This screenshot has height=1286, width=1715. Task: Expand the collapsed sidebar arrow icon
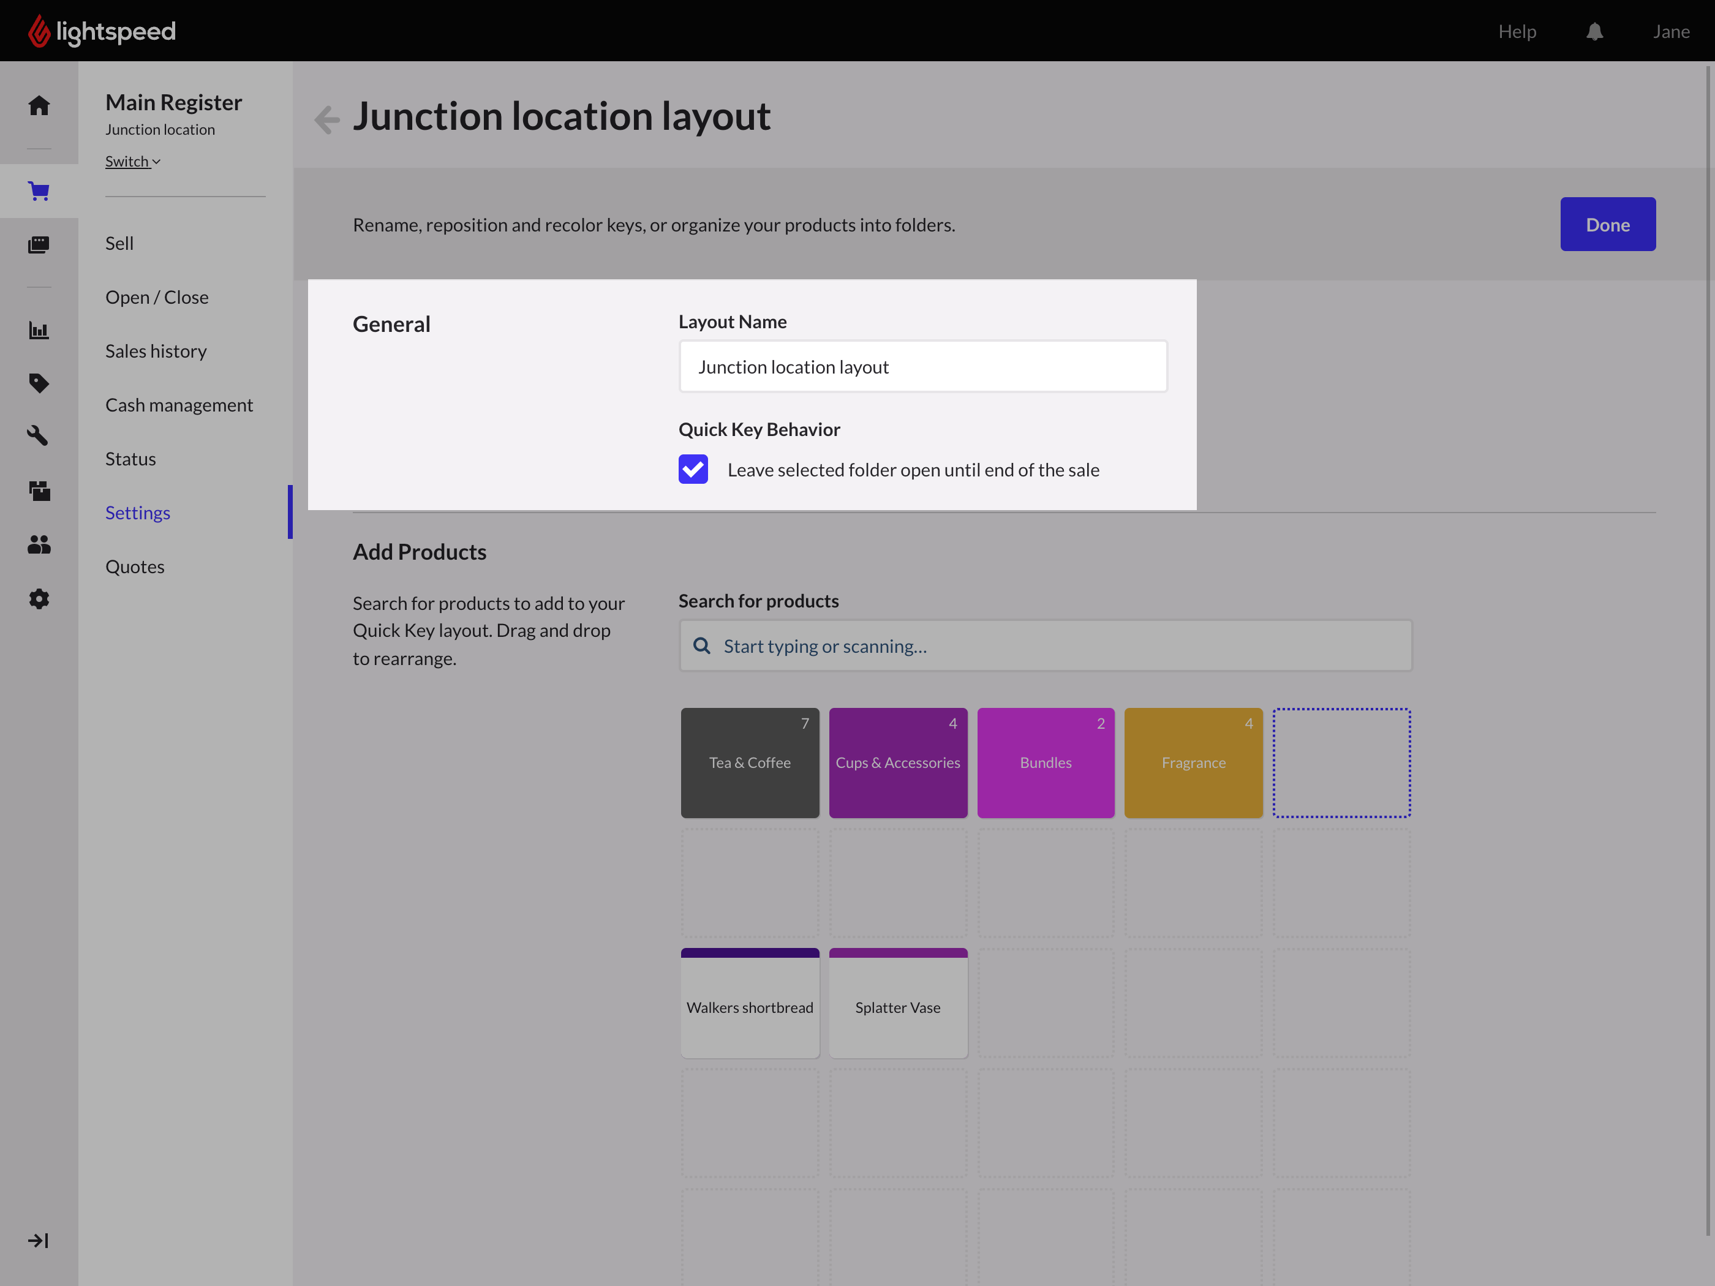[38, 1240]
